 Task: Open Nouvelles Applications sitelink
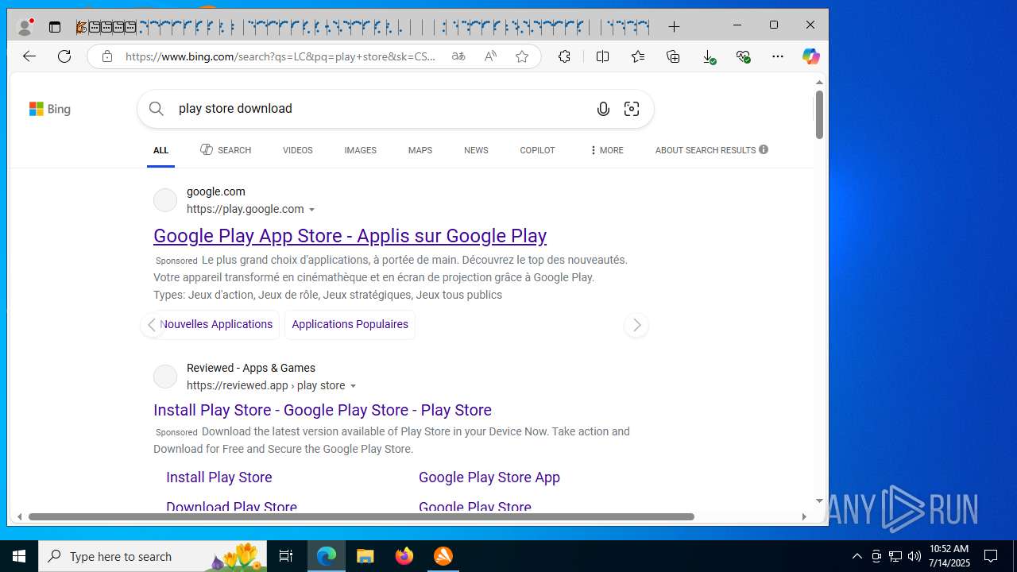point(215,324)
